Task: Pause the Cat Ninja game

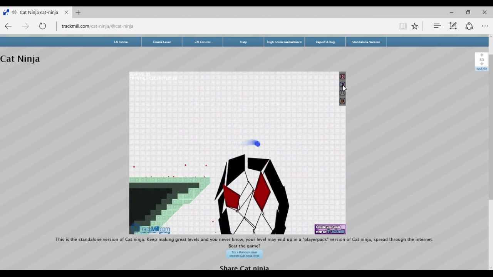Action: click(x=342, y=93)
